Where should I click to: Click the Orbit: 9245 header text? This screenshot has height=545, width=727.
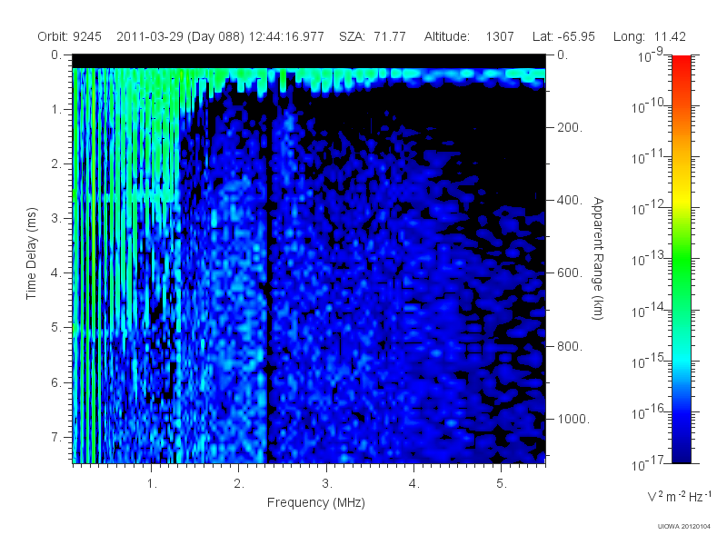pyautogui.click(x=70, y=36)
